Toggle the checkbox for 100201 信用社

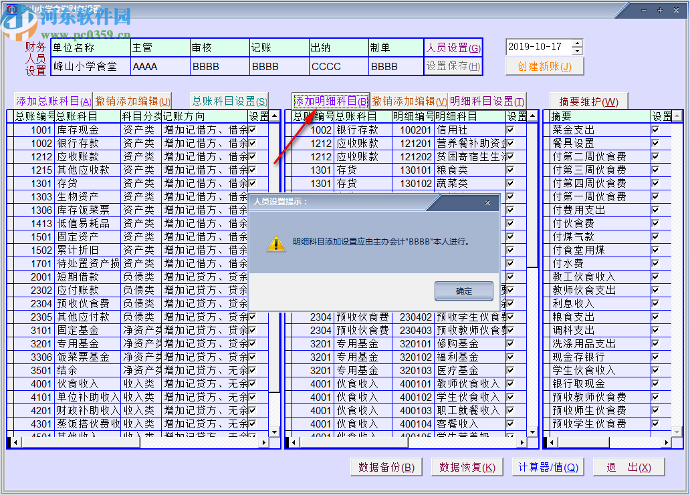510,130
